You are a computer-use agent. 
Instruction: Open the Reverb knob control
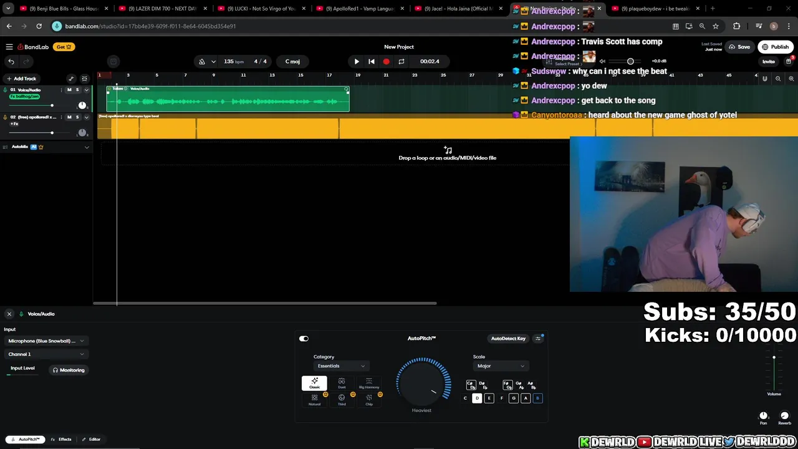pos(784,416)
